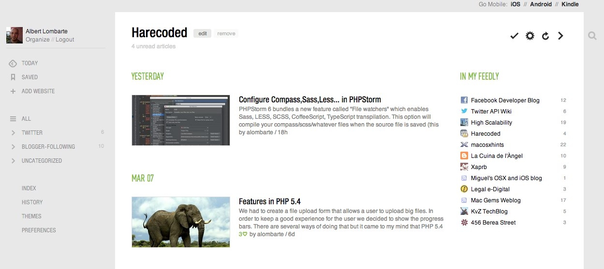Open Themes page

[31, 216]
